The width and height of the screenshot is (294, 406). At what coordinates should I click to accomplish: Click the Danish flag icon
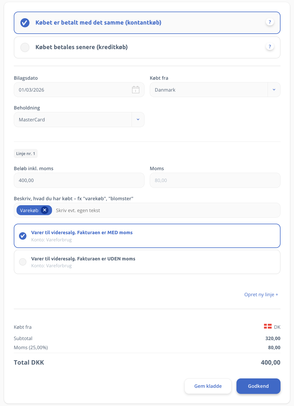click(x=268, y=326)
